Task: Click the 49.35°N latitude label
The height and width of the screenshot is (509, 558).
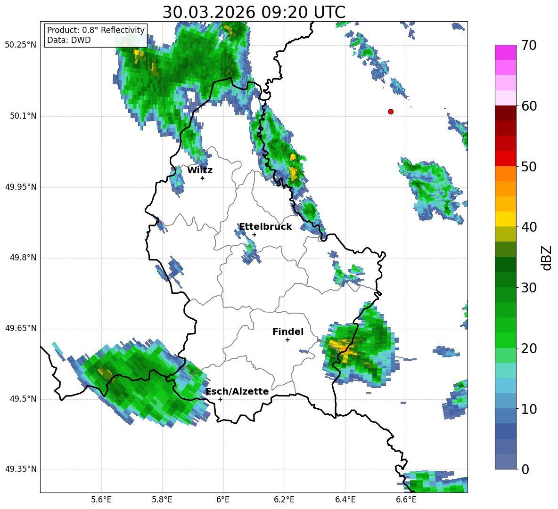Action: coord(21,469)
